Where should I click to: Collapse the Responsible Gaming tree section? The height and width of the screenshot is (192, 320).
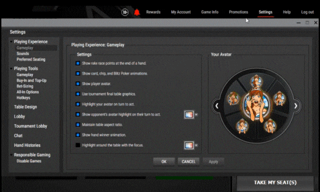point(11,155)
